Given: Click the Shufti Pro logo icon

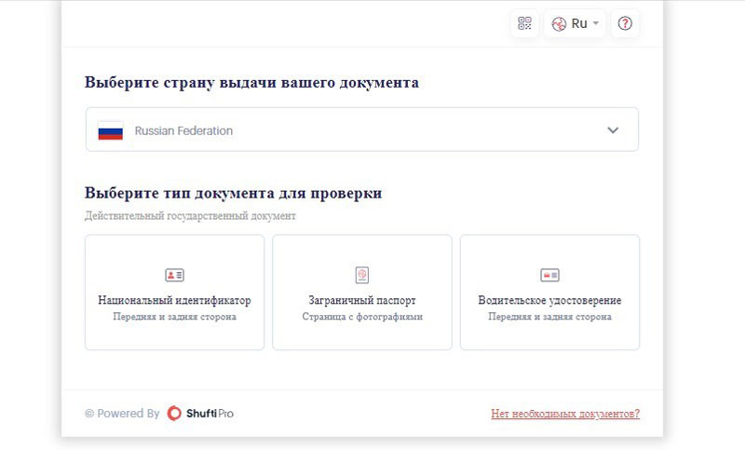Looking at the screenshot, I should (175, 414).
